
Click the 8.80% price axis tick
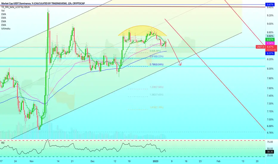pos(270,33)
